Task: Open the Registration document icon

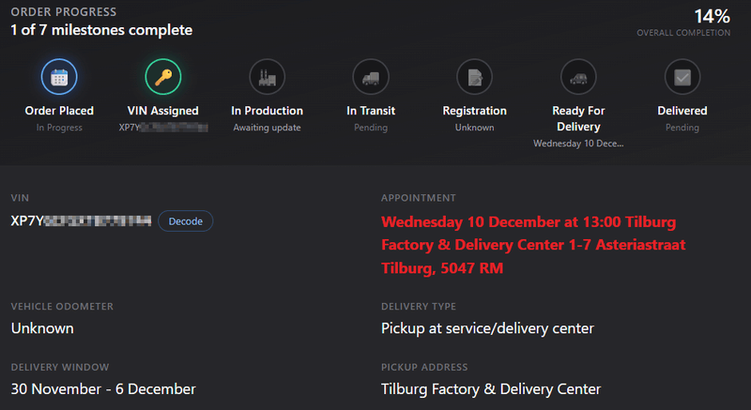Action: [x=474, y=77]
